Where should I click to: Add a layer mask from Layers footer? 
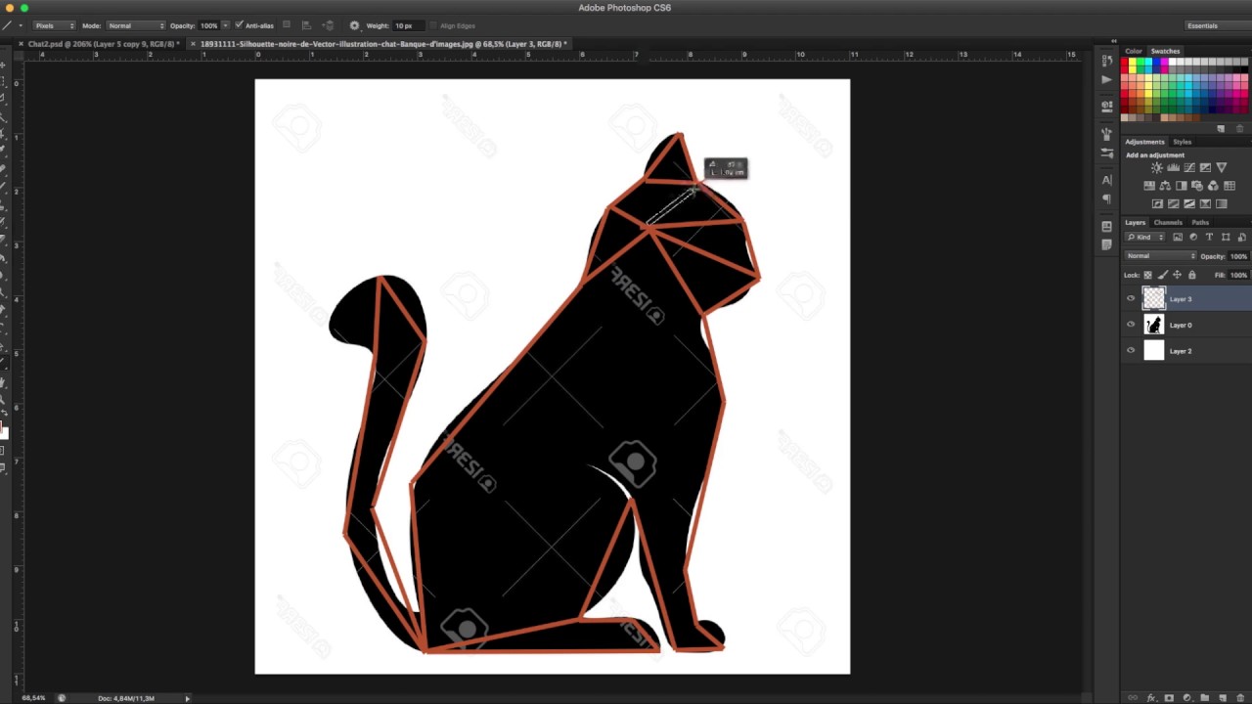tap(1169, 698)
